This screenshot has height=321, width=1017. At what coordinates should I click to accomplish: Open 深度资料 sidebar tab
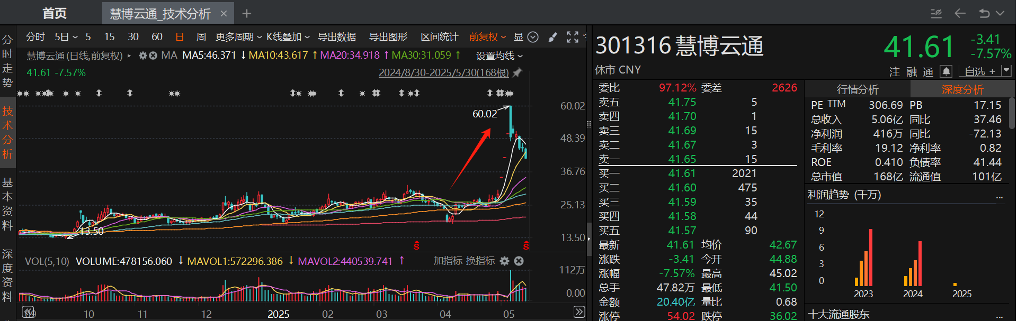coord(7,275)
